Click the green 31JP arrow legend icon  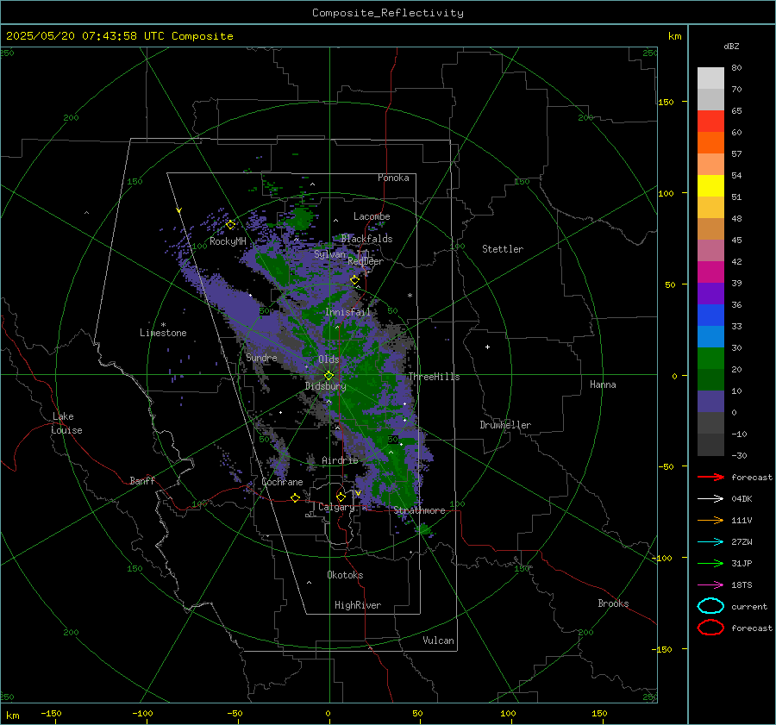click(710, 563)
